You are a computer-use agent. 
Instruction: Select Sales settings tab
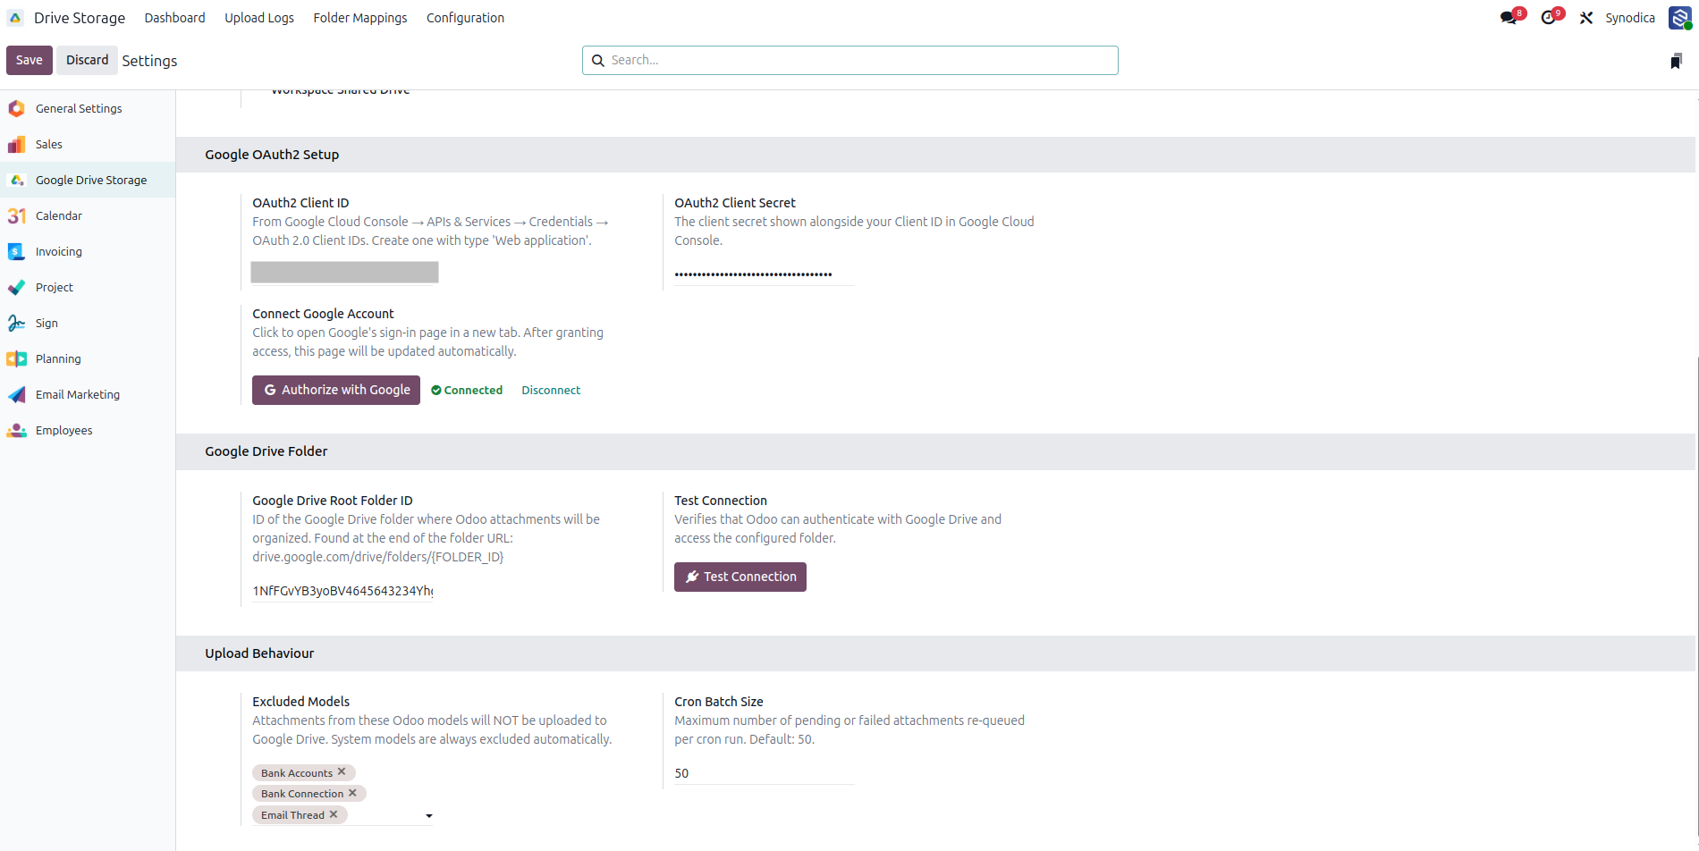click(x=88, y=144)
